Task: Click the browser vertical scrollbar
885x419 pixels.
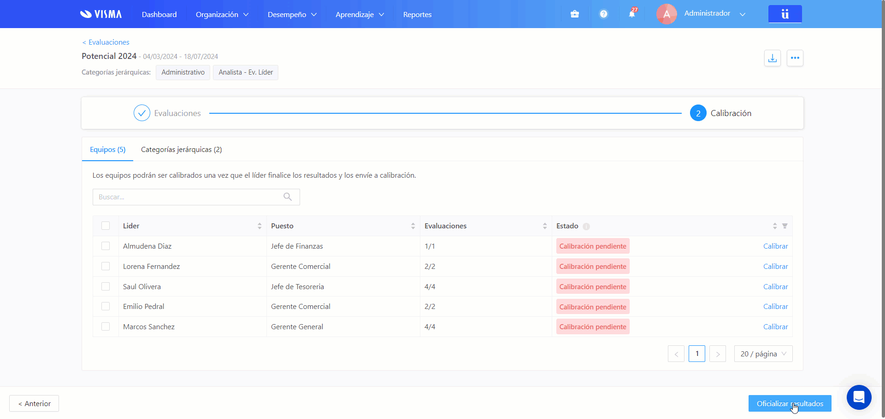Action: pos(883,209)
